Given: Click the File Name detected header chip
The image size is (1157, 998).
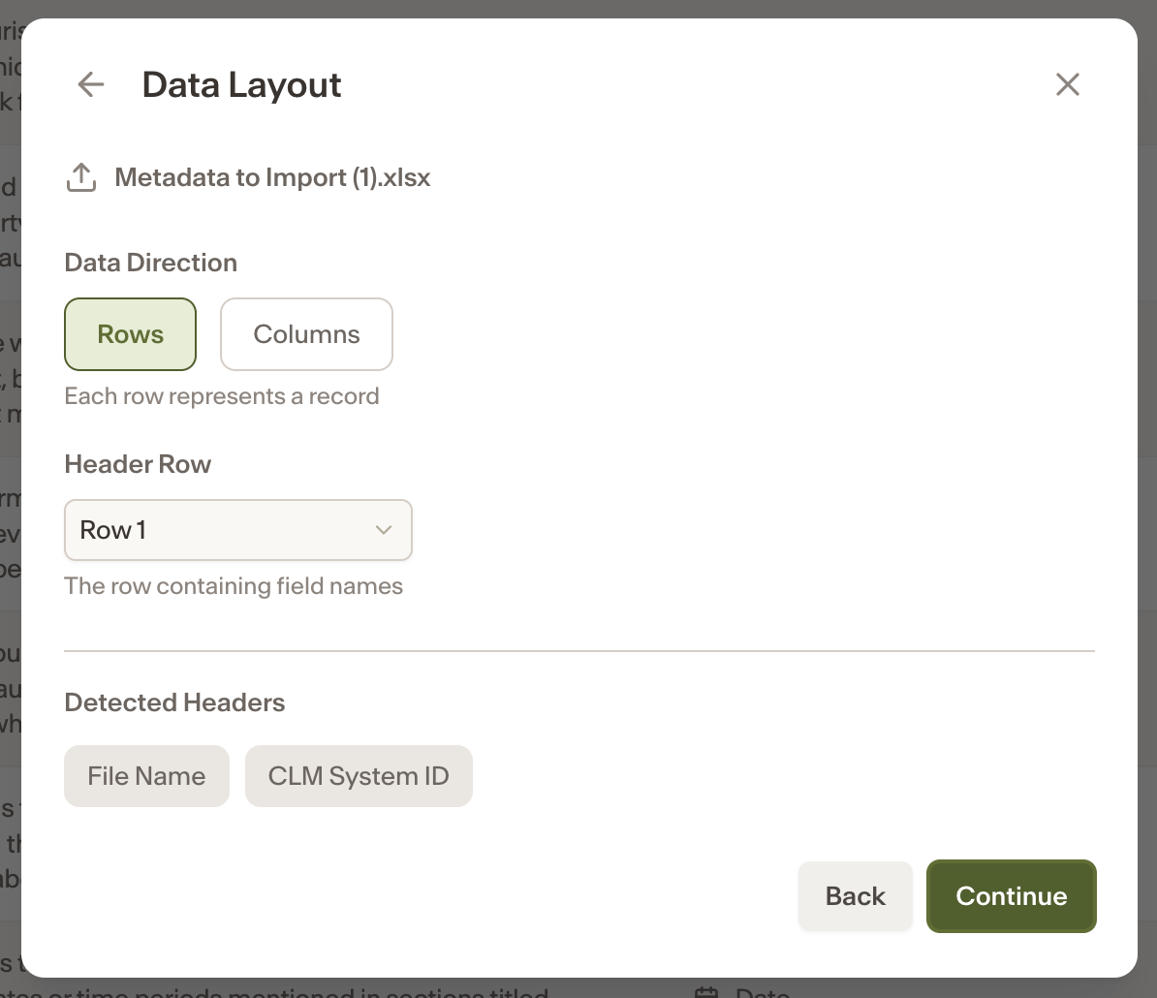Looking at the screenshot, I should point(147,776).
